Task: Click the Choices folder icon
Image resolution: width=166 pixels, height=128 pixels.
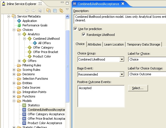Action: pos(19,30)
